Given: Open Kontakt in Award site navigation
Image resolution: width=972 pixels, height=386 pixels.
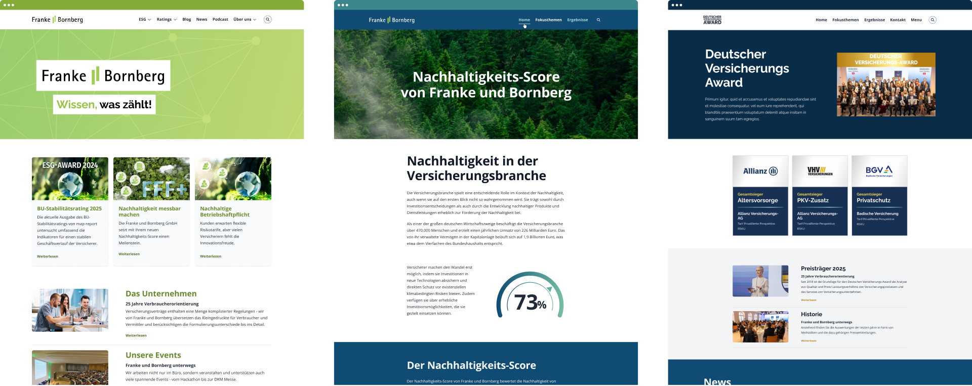Looking at the screenshot, I should click(x=898, y=20).
